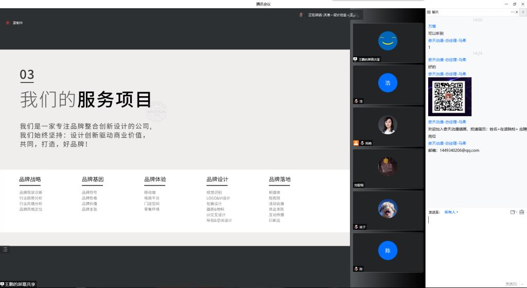Click the 品牌战略 column heading on slide

click(x=30, y=179)
